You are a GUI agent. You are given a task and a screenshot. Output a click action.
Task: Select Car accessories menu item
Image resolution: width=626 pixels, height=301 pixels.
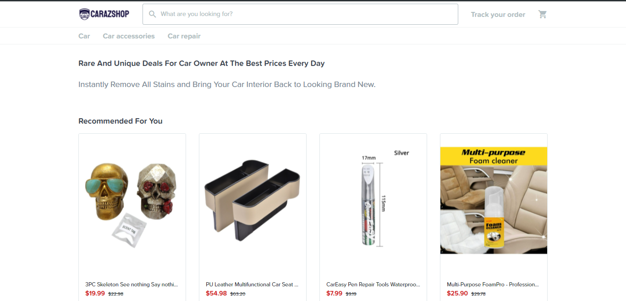coord(129,36)
